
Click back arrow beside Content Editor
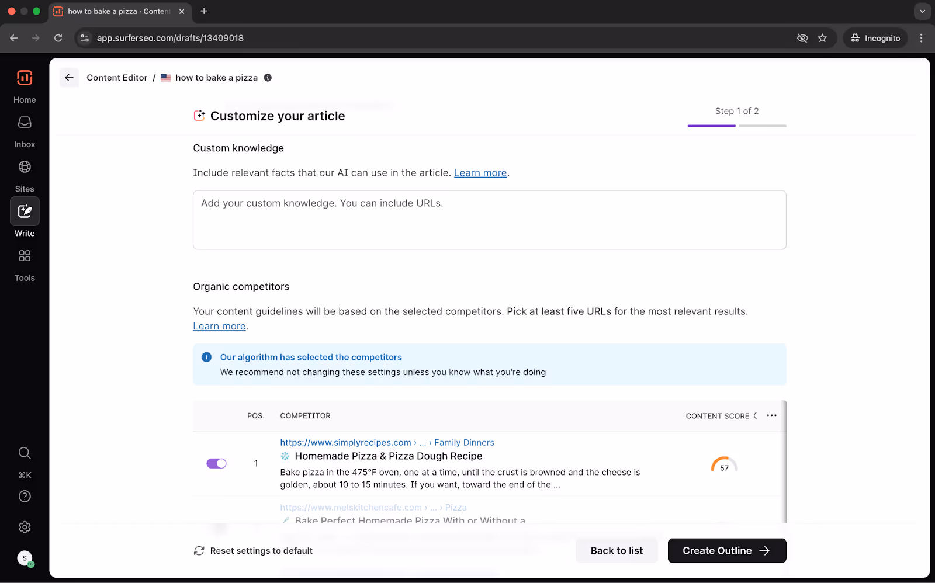click(x=69, y=78)
